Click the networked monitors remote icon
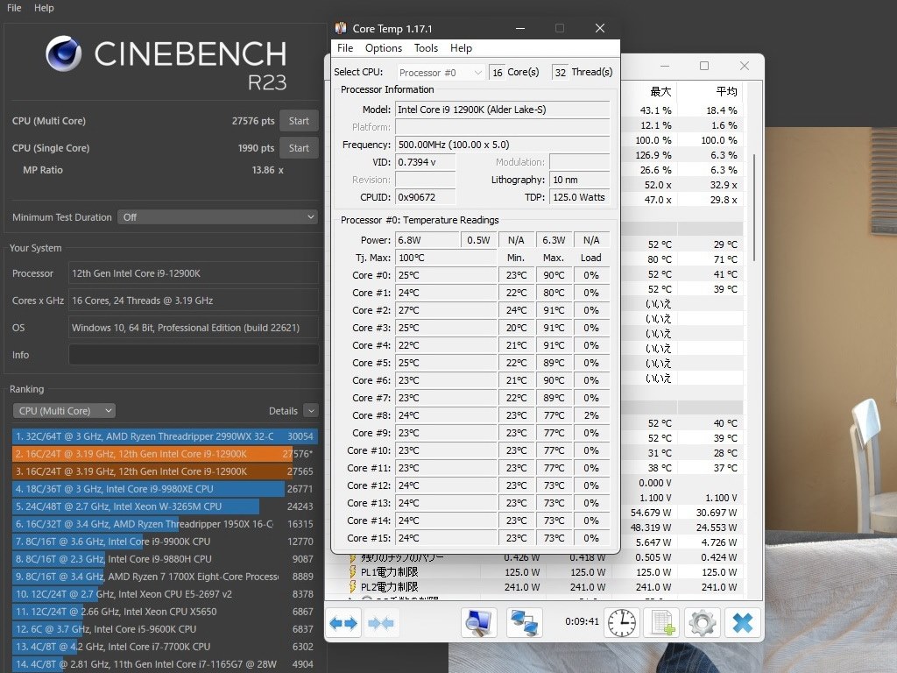This screenshot has height=673, width=897. coord(526,623)
